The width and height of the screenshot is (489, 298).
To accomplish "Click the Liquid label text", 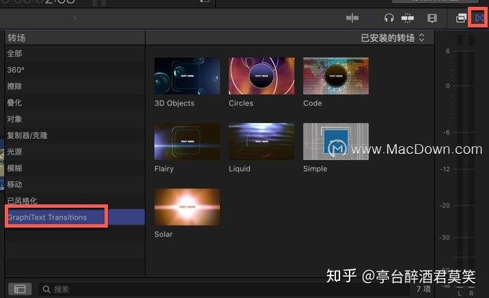I will pos(240,169).
